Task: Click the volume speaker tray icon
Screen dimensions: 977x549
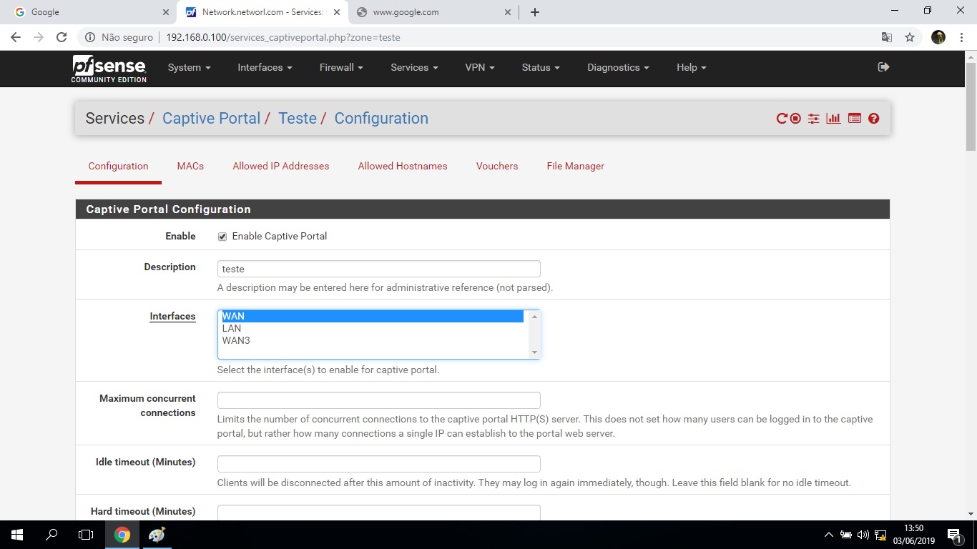Action: point(863,535)
